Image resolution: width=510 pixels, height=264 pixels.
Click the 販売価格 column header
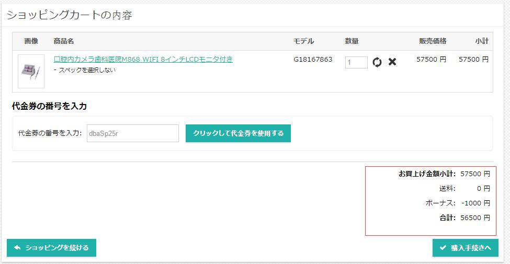(x=433, y=41)
